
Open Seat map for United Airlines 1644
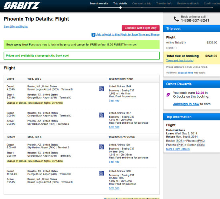pos(114,100)
